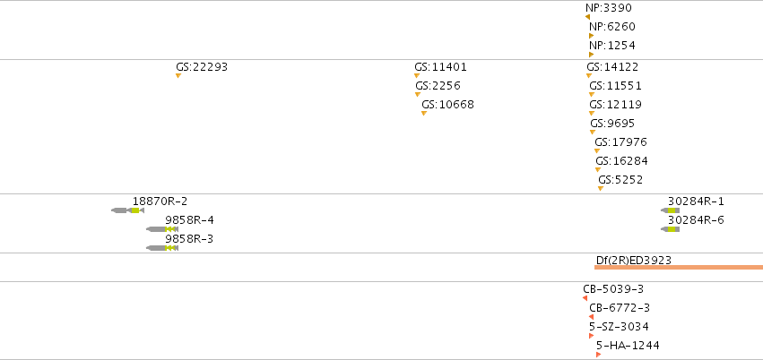
Task: Select the 9858R-3 transcript glyph
Action: 162,248
